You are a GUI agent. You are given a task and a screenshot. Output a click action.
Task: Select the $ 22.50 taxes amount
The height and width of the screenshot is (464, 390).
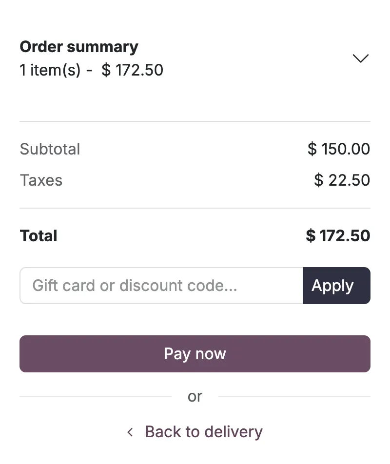(342, 180)
